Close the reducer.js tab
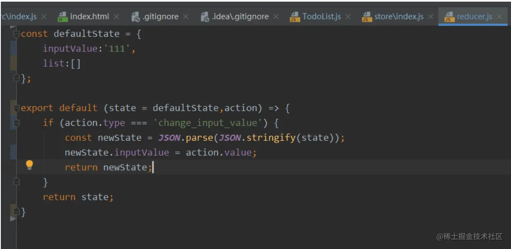Viewport: 511px width, 249px height. [x=499, y=17]
